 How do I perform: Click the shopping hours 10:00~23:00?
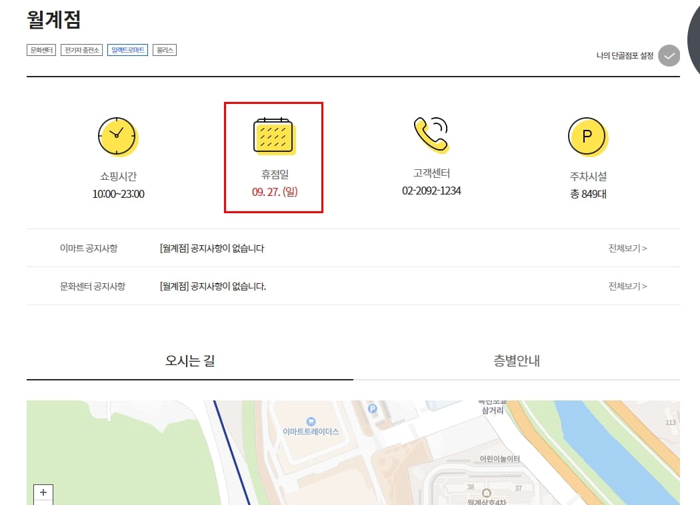coord(118,194)
